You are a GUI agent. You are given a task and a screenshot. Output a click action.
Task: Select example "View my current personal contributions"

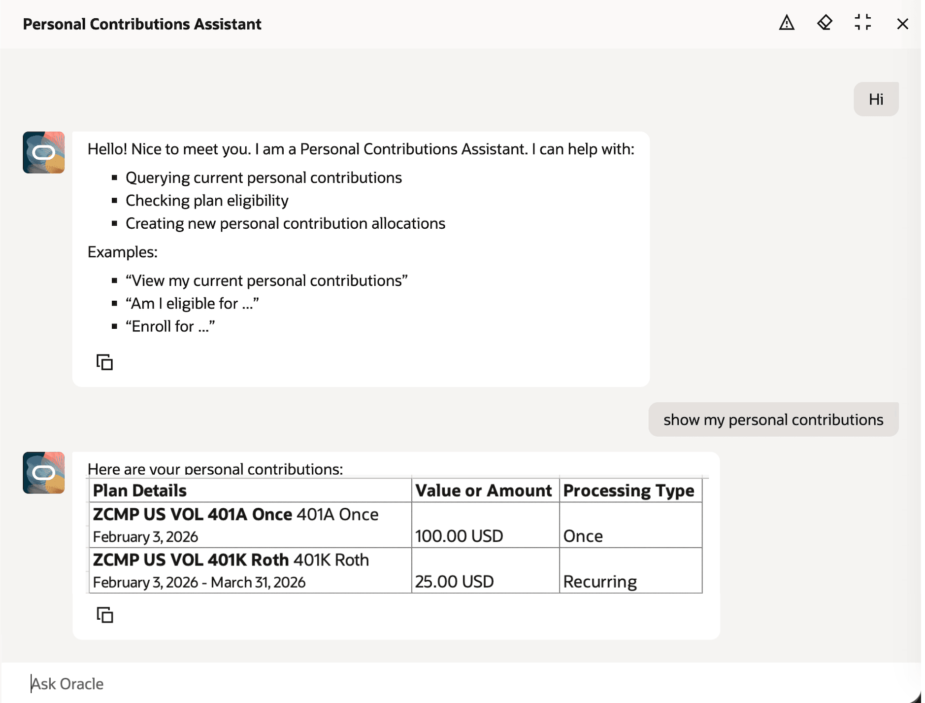(266, 280)
